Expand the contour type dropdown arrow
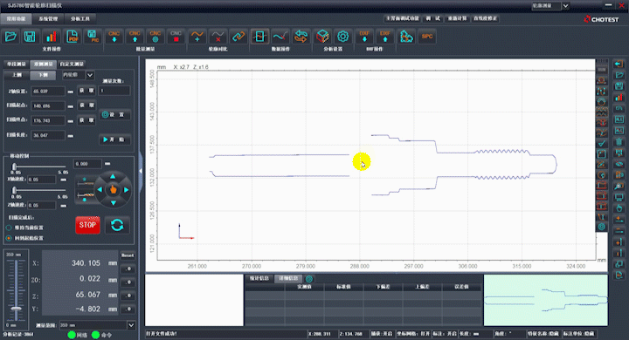This screenshot has height=340, width=629. point(90,75)
